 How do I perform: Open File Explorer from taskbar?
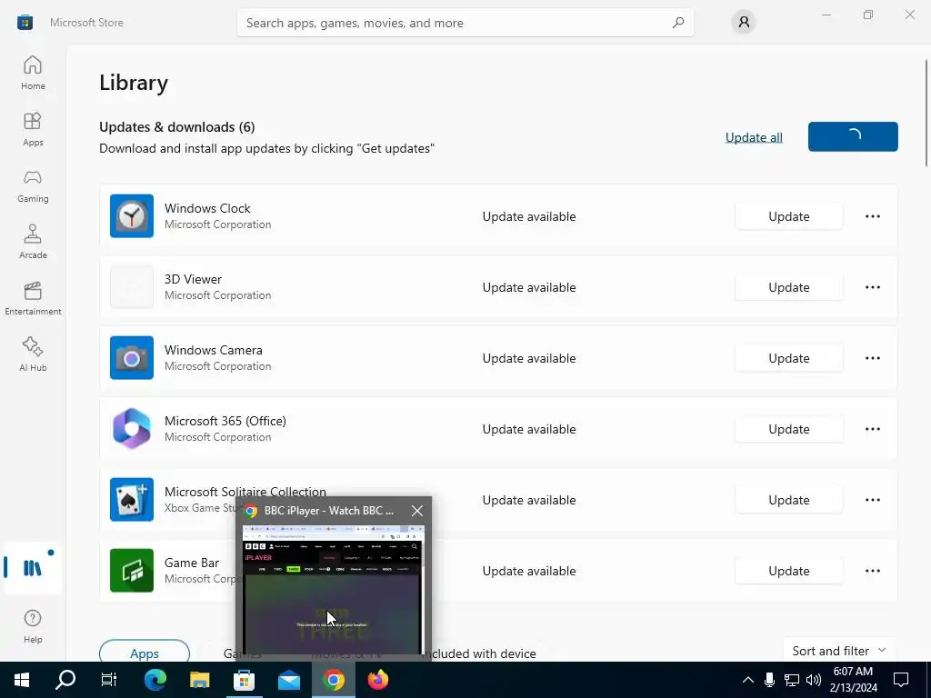pos(199,680)
